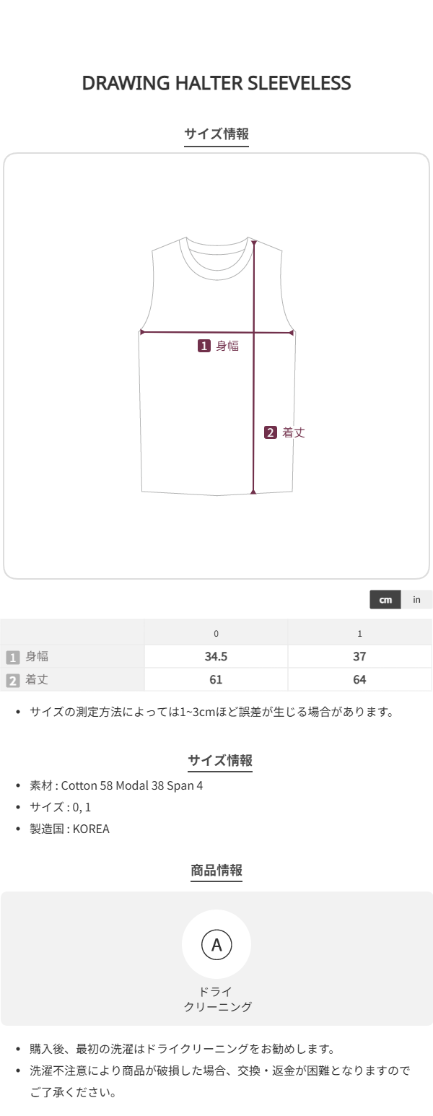This screenshot has height=1116, width=433.
Task: Switch size units to inches
Action: (416, 600)
